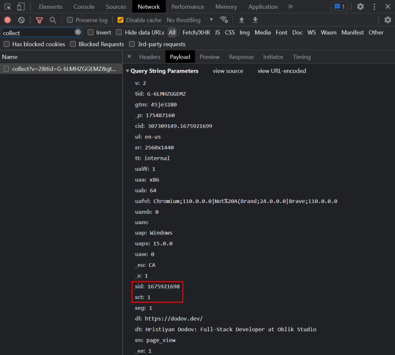Disable the Disable cache option
Screen dimensions: 395x355
pyautogui.click(x=120, y=20)
